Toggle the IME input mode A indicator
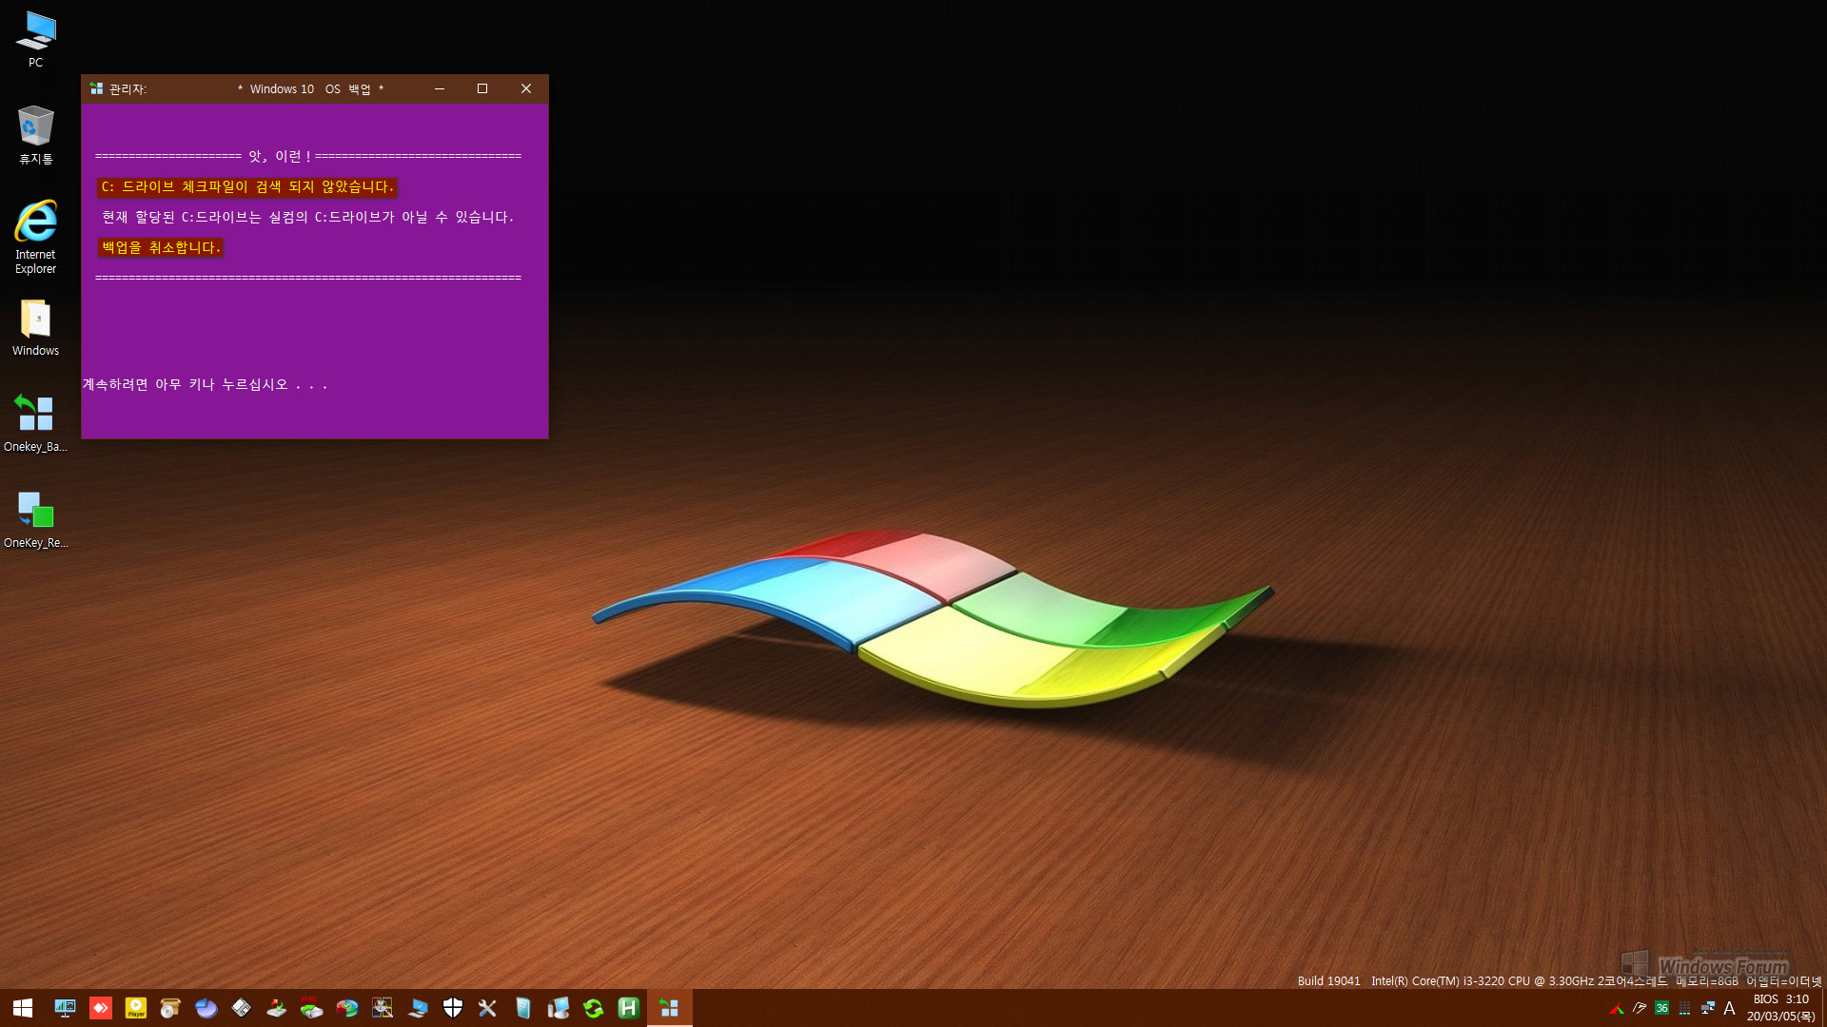The height and width of the screenshot is (1027, 1827). click(1730, 1008)
